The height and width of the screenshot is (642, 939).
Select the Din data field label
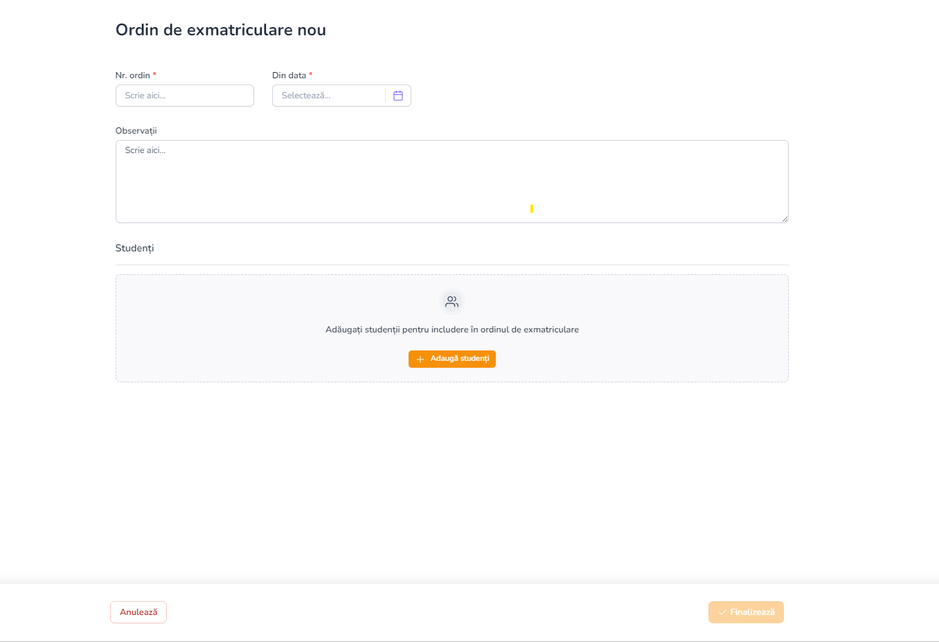click(x=289, y=75)
